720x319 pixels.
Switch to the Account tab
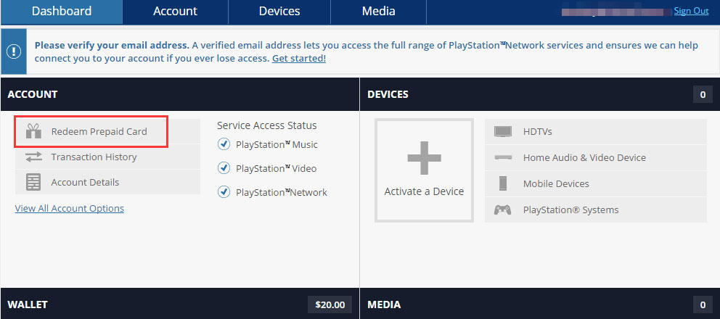pyautogui.click(x=175, y=11)
